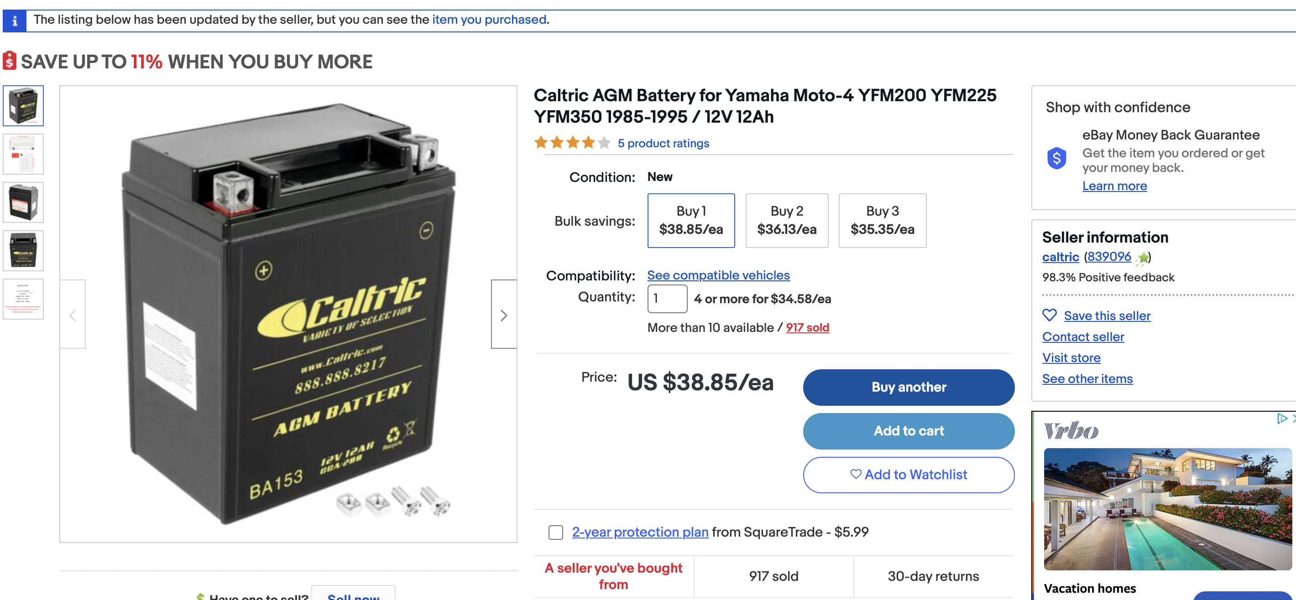Click the heart icon beside Save this seller
The image size is (1296, 600).
click(1049, 315)
